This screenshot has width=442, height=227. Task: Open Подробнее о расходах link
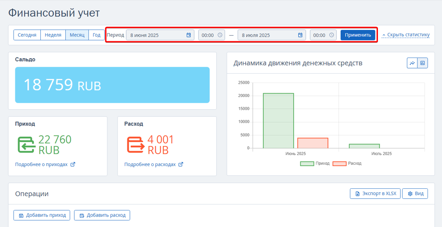[150, 164]
